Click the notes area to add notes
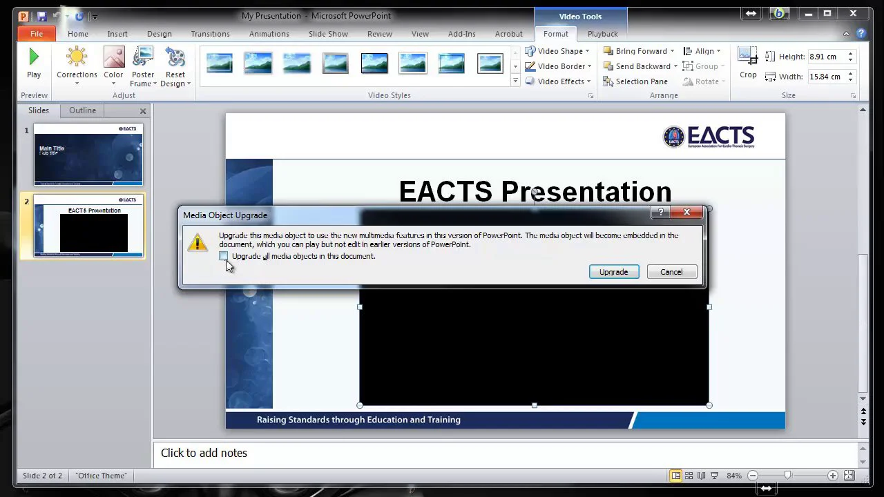The image size is (884, 497). [x=506, y=453]
